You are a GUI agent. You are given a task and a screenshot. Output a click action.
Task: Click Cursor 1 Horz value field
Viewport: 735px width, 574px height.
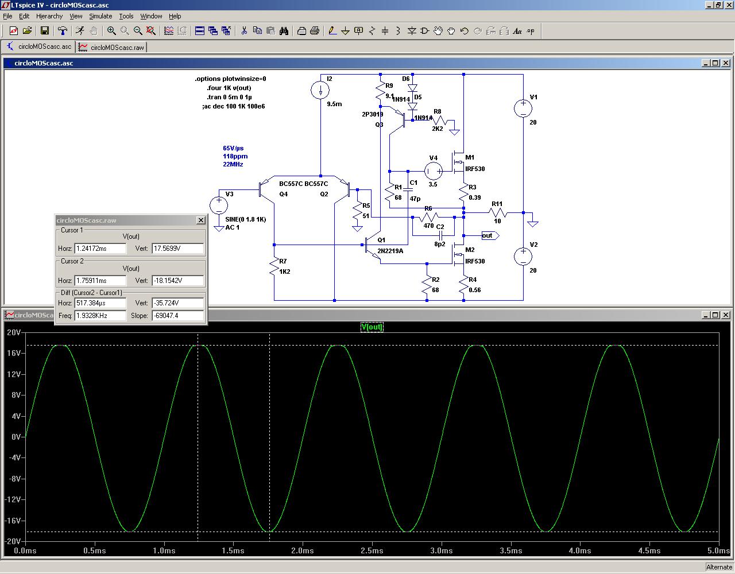pyautogui.click(x=100, y=249)
